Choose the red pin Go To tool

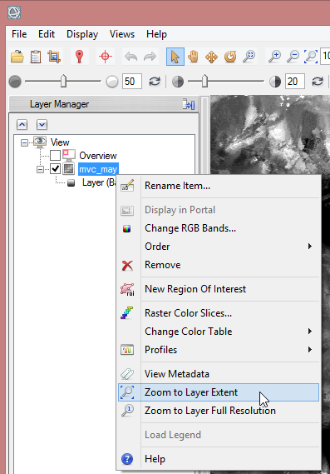[x=79, y=57]
